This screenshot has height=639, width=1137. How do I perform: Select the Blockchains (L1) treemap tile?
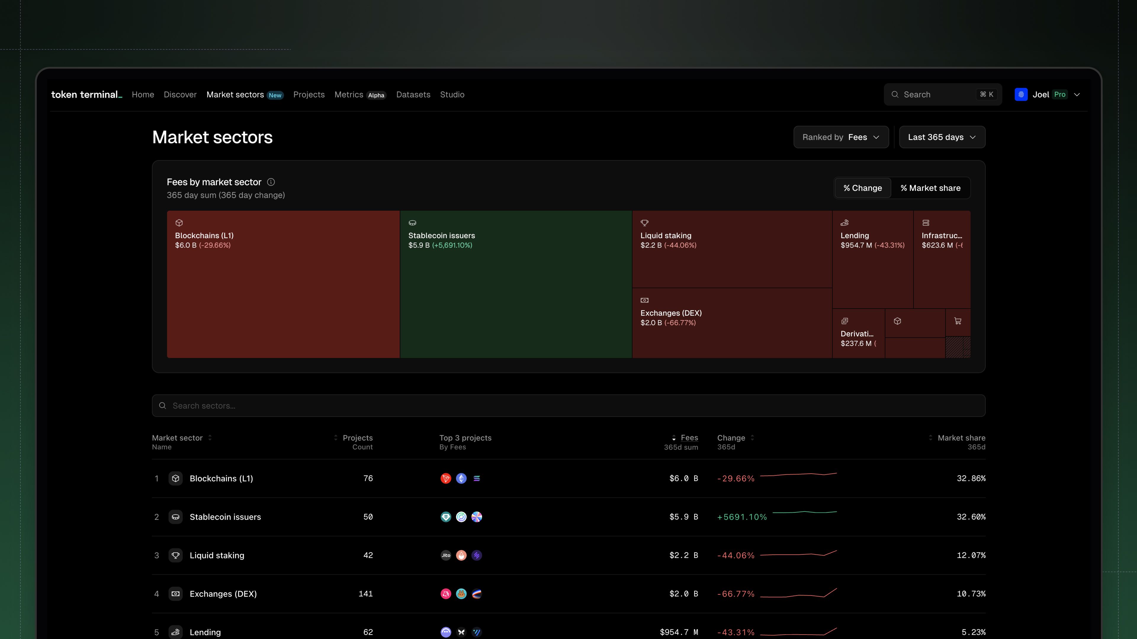pyautogui.click(x=283, y=284)
